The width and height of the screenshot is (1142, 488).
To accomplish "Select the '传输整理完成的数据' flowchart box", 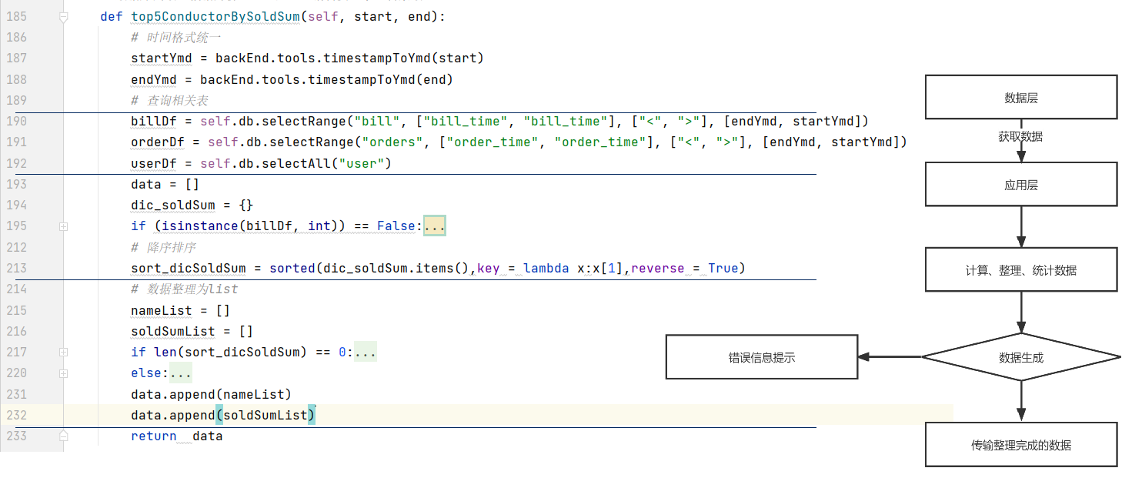I will [1021, 444].
